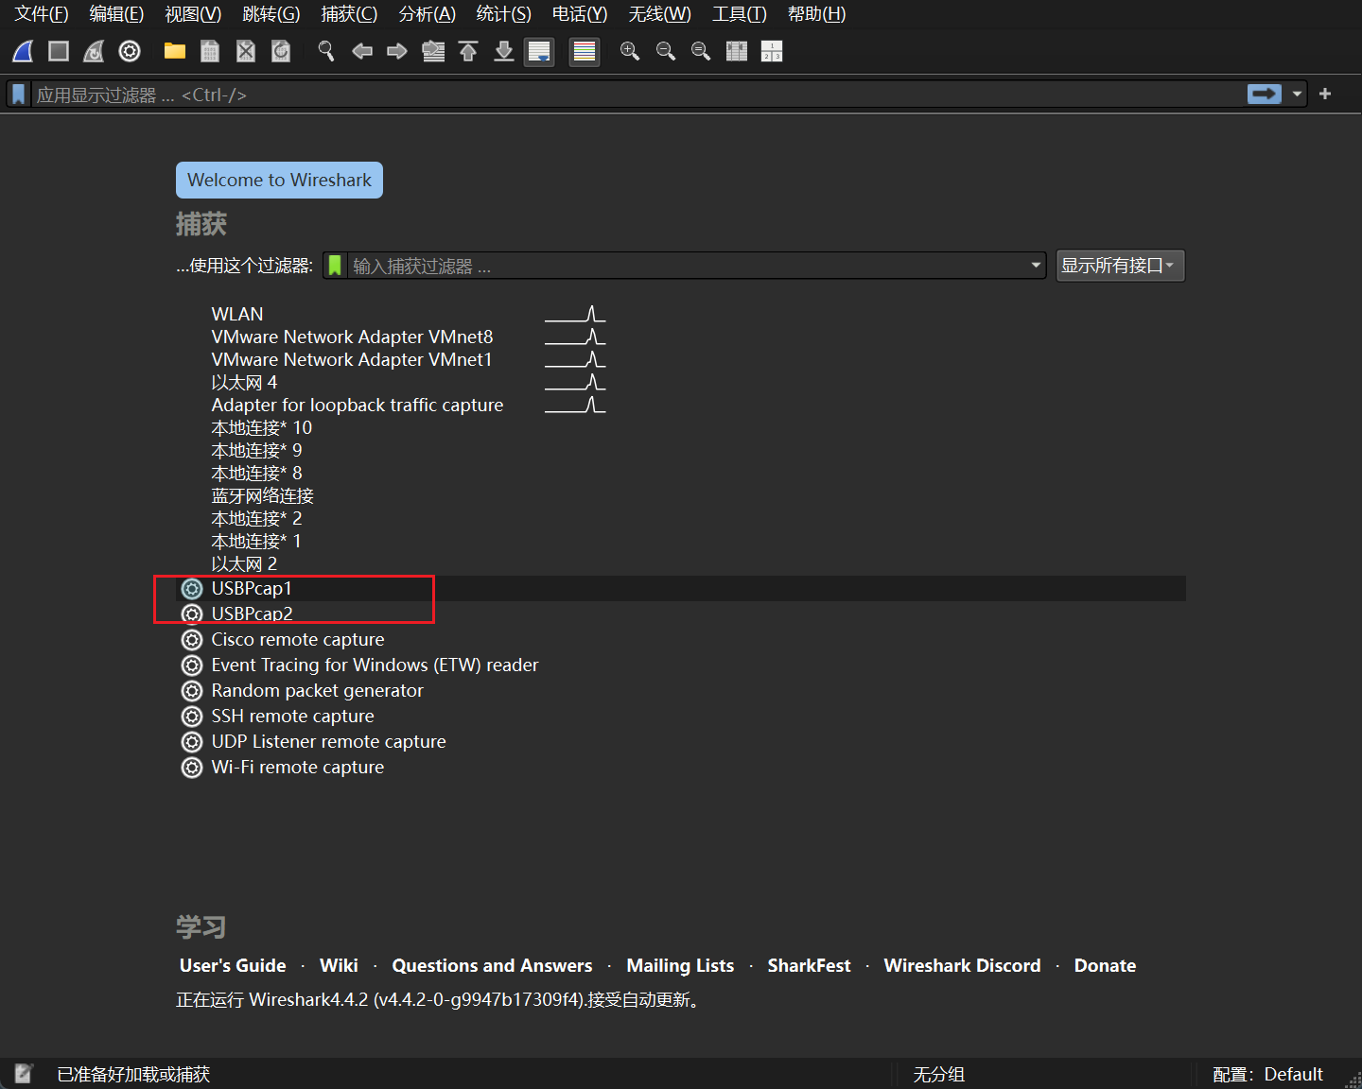This screenshot has height=1089, width=1362.
Task: Open the 统计(S) menu
Action: (x=503, y=14)
